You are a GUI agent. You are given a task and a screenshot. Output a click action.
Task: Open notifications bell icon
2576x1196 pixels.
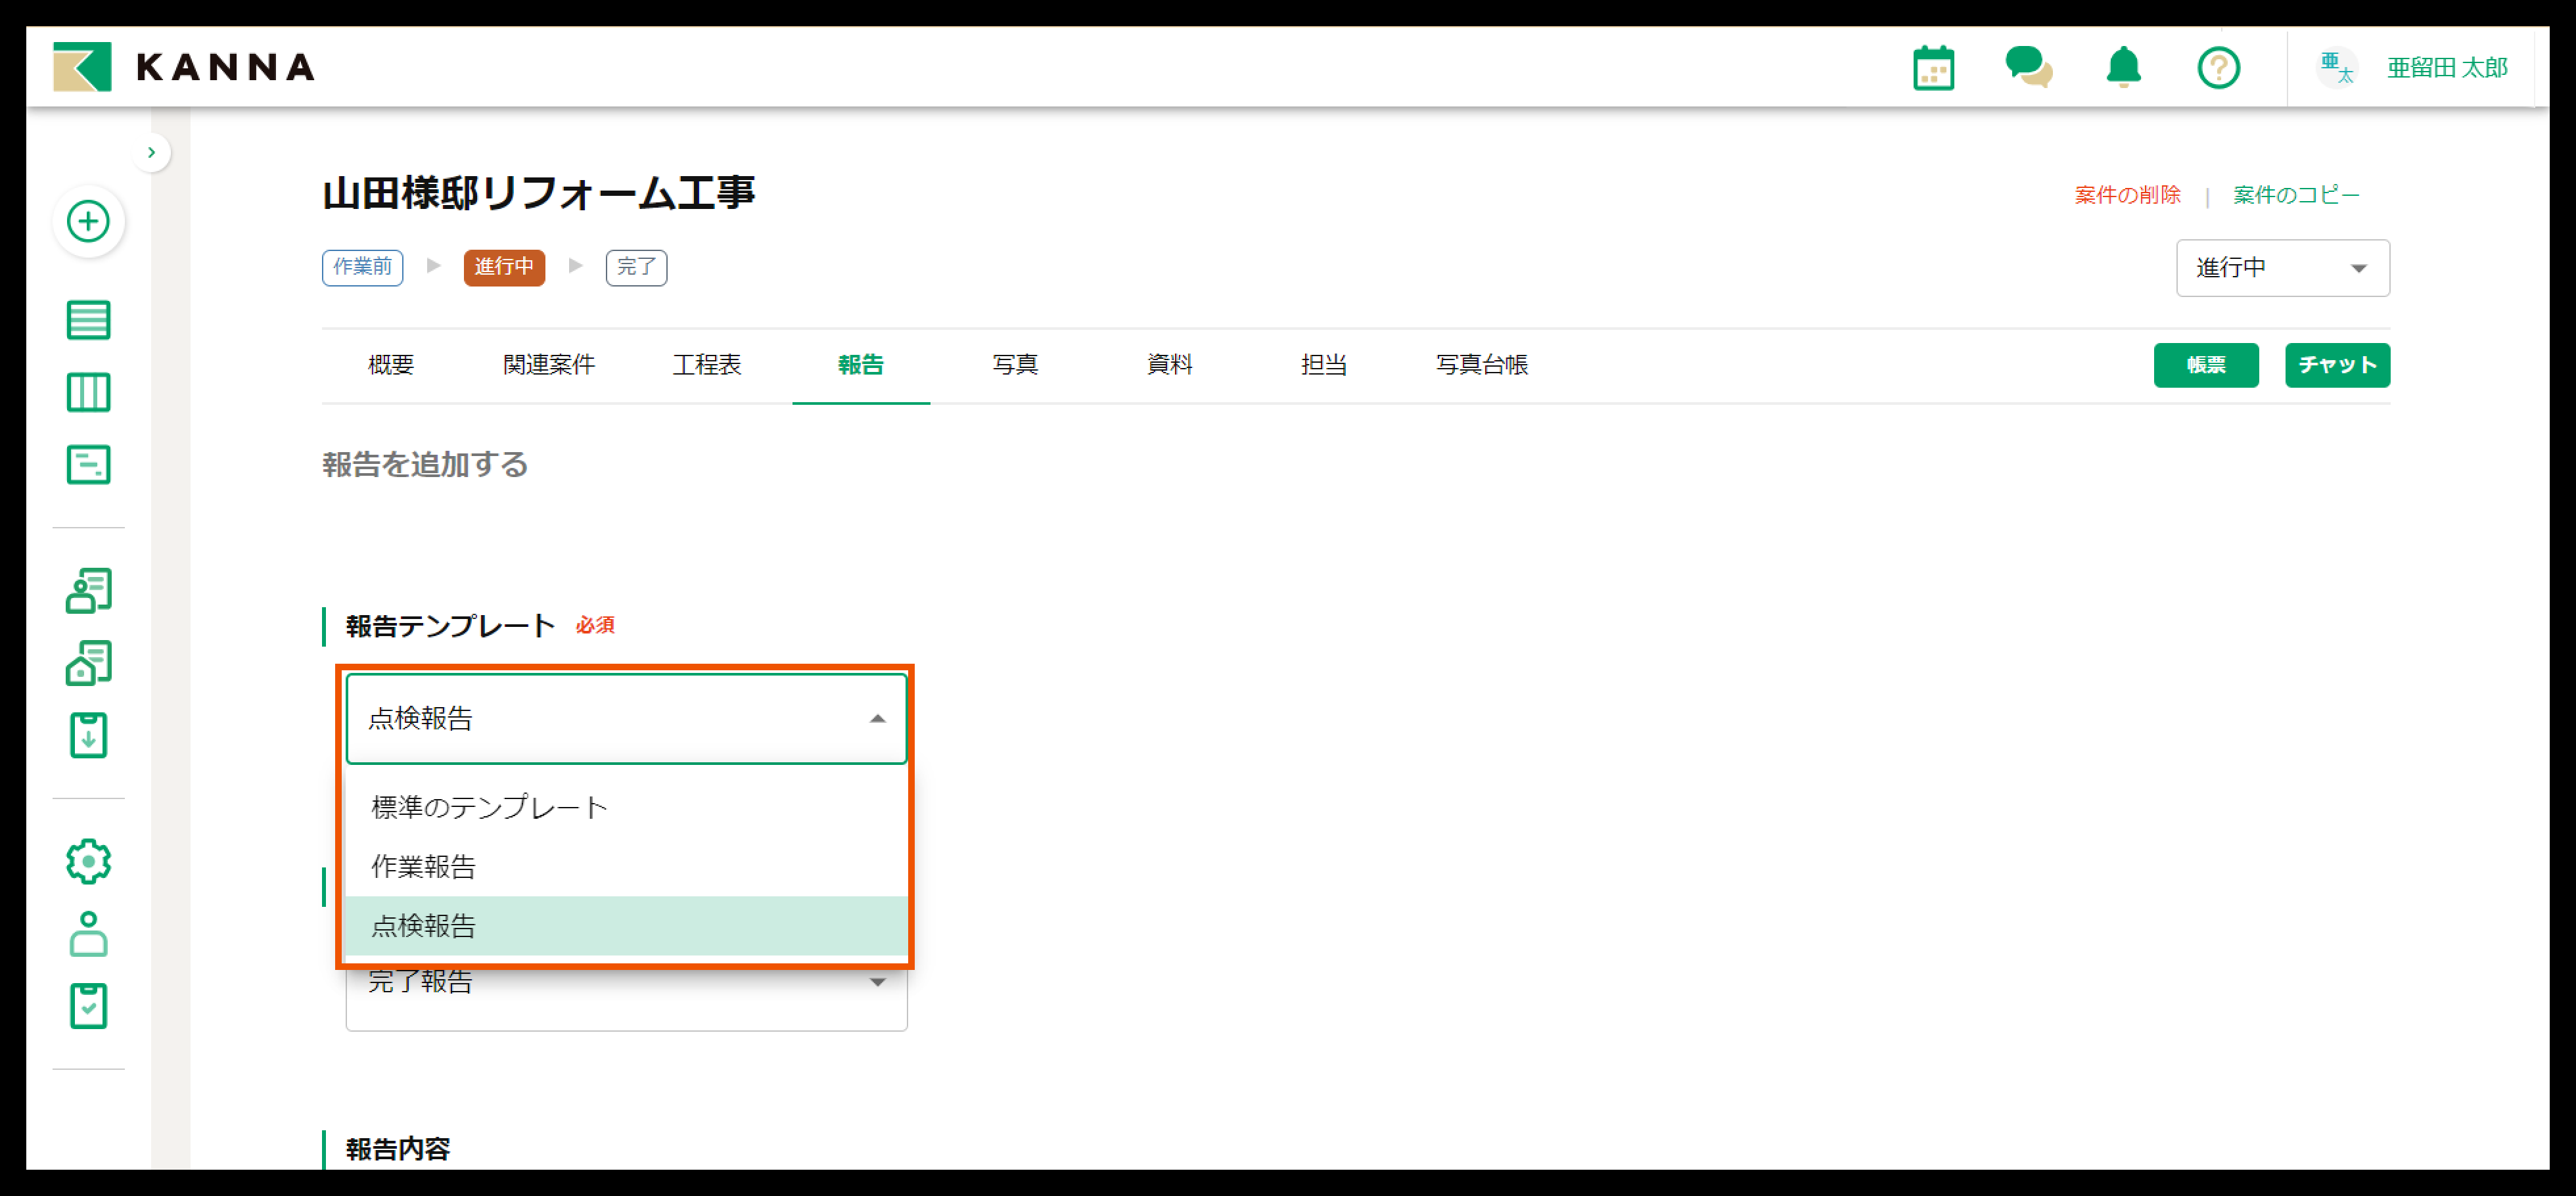click(x=2123, y=68)
